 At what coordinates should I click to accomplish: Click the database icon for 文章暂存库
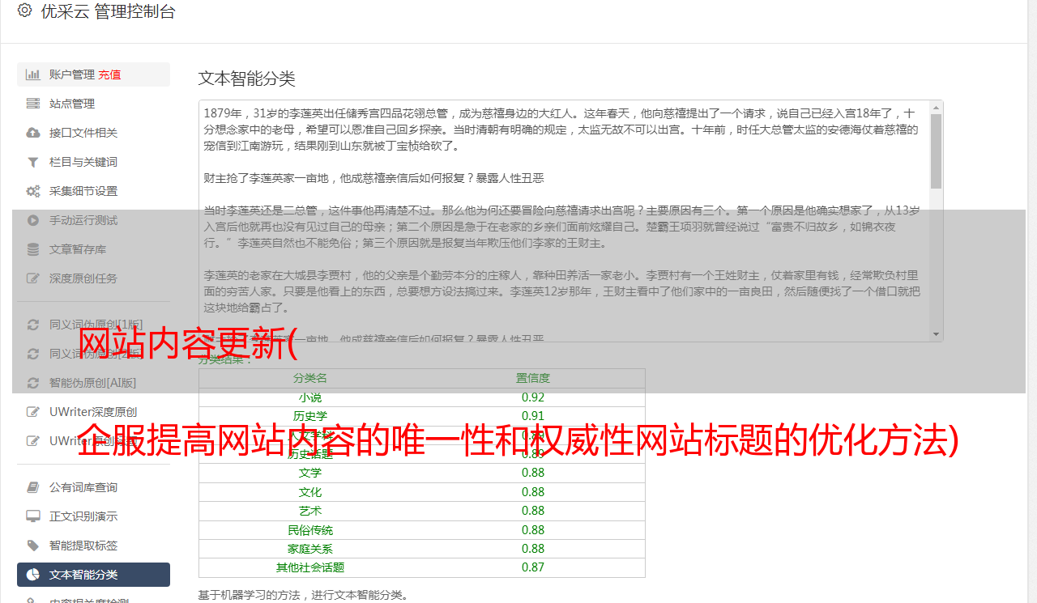click(33, 249)
